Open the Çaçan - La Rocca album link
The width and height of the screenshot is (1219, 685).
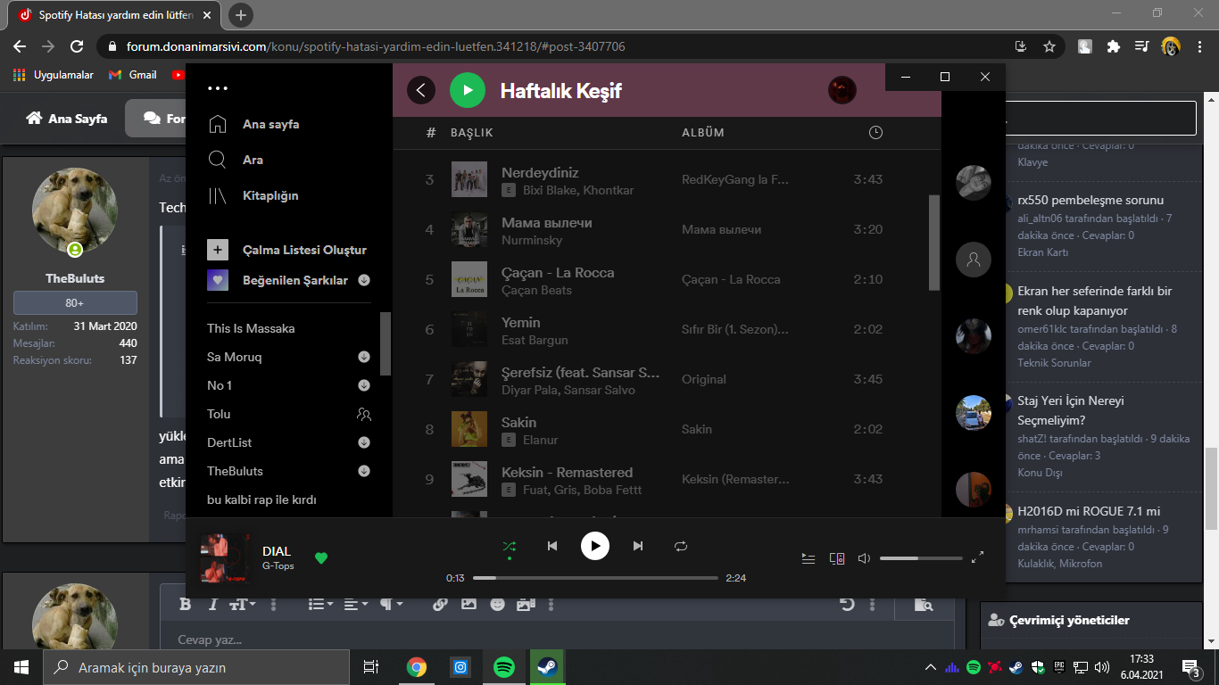click(x=731, y=279)
